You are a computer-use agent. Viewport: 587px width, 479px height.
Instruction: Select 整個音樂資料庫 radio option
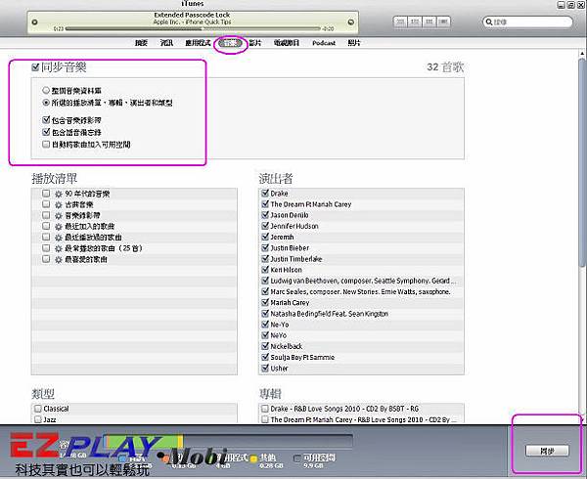[x=46, y=90]
